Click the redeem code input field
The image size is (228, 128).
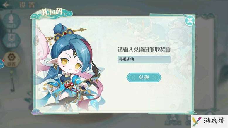[x=144, y=59]
